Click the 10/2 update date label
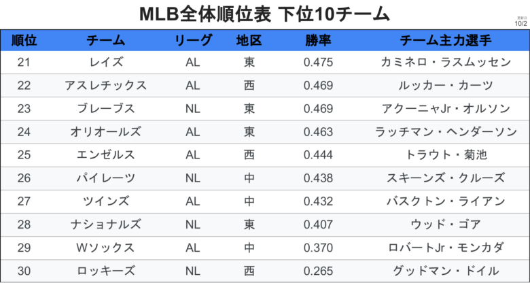 click(x=520, y=23)
